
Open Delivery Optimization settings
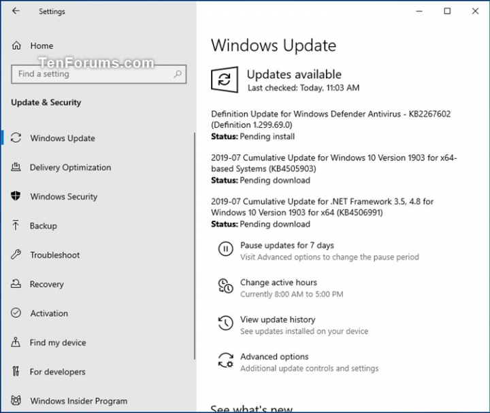tap(70, 167)
